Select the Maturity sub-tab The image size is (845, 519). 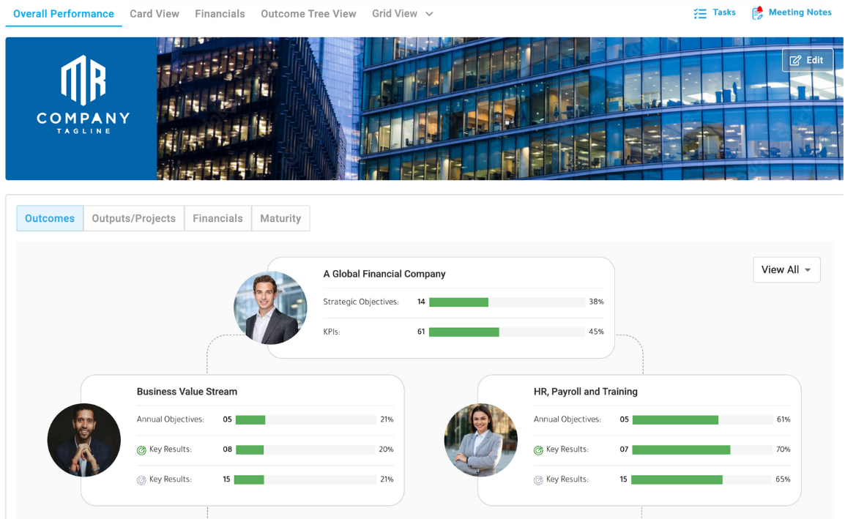pyautogui.click(x=280, y=218)
